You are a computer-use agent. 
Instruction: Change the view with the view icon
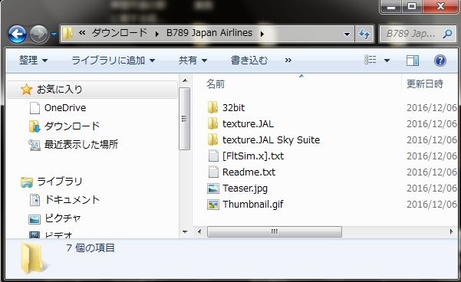pos(370,60)
